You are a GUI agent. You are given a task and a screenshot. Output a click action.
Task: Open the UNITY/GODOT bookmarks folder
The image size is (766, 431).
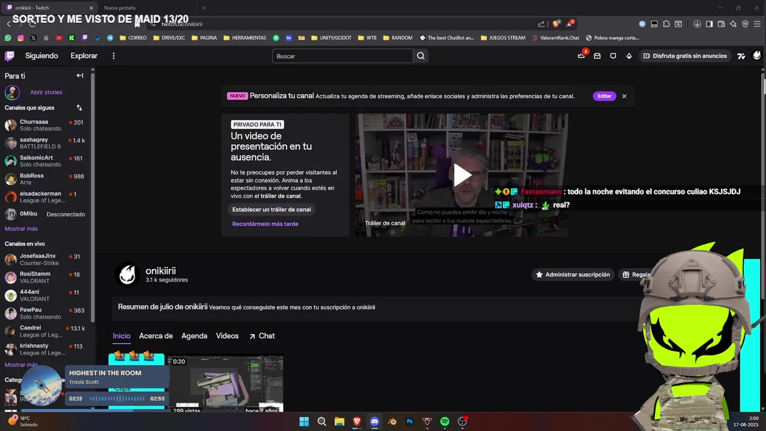tap(331, 38)
